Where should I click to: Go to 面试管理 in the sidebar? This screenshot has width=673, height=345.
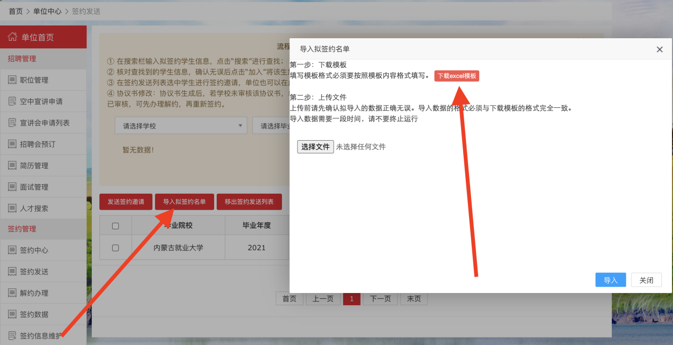click(34, 187)
